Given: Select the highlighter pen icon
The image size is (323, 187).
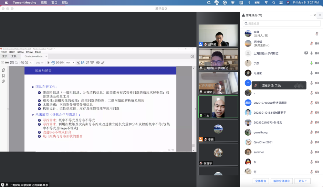Looking at the screenshot, I should [102, 62].
